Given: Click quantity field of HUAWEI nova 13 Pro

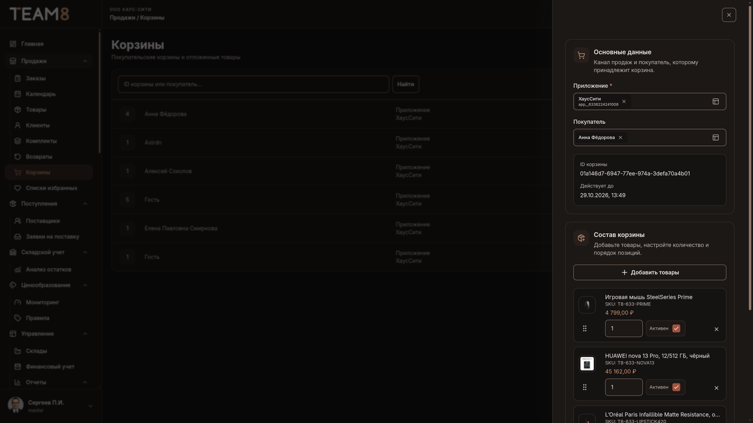Looking at the screenshot, I should click(x=624, y=387).
